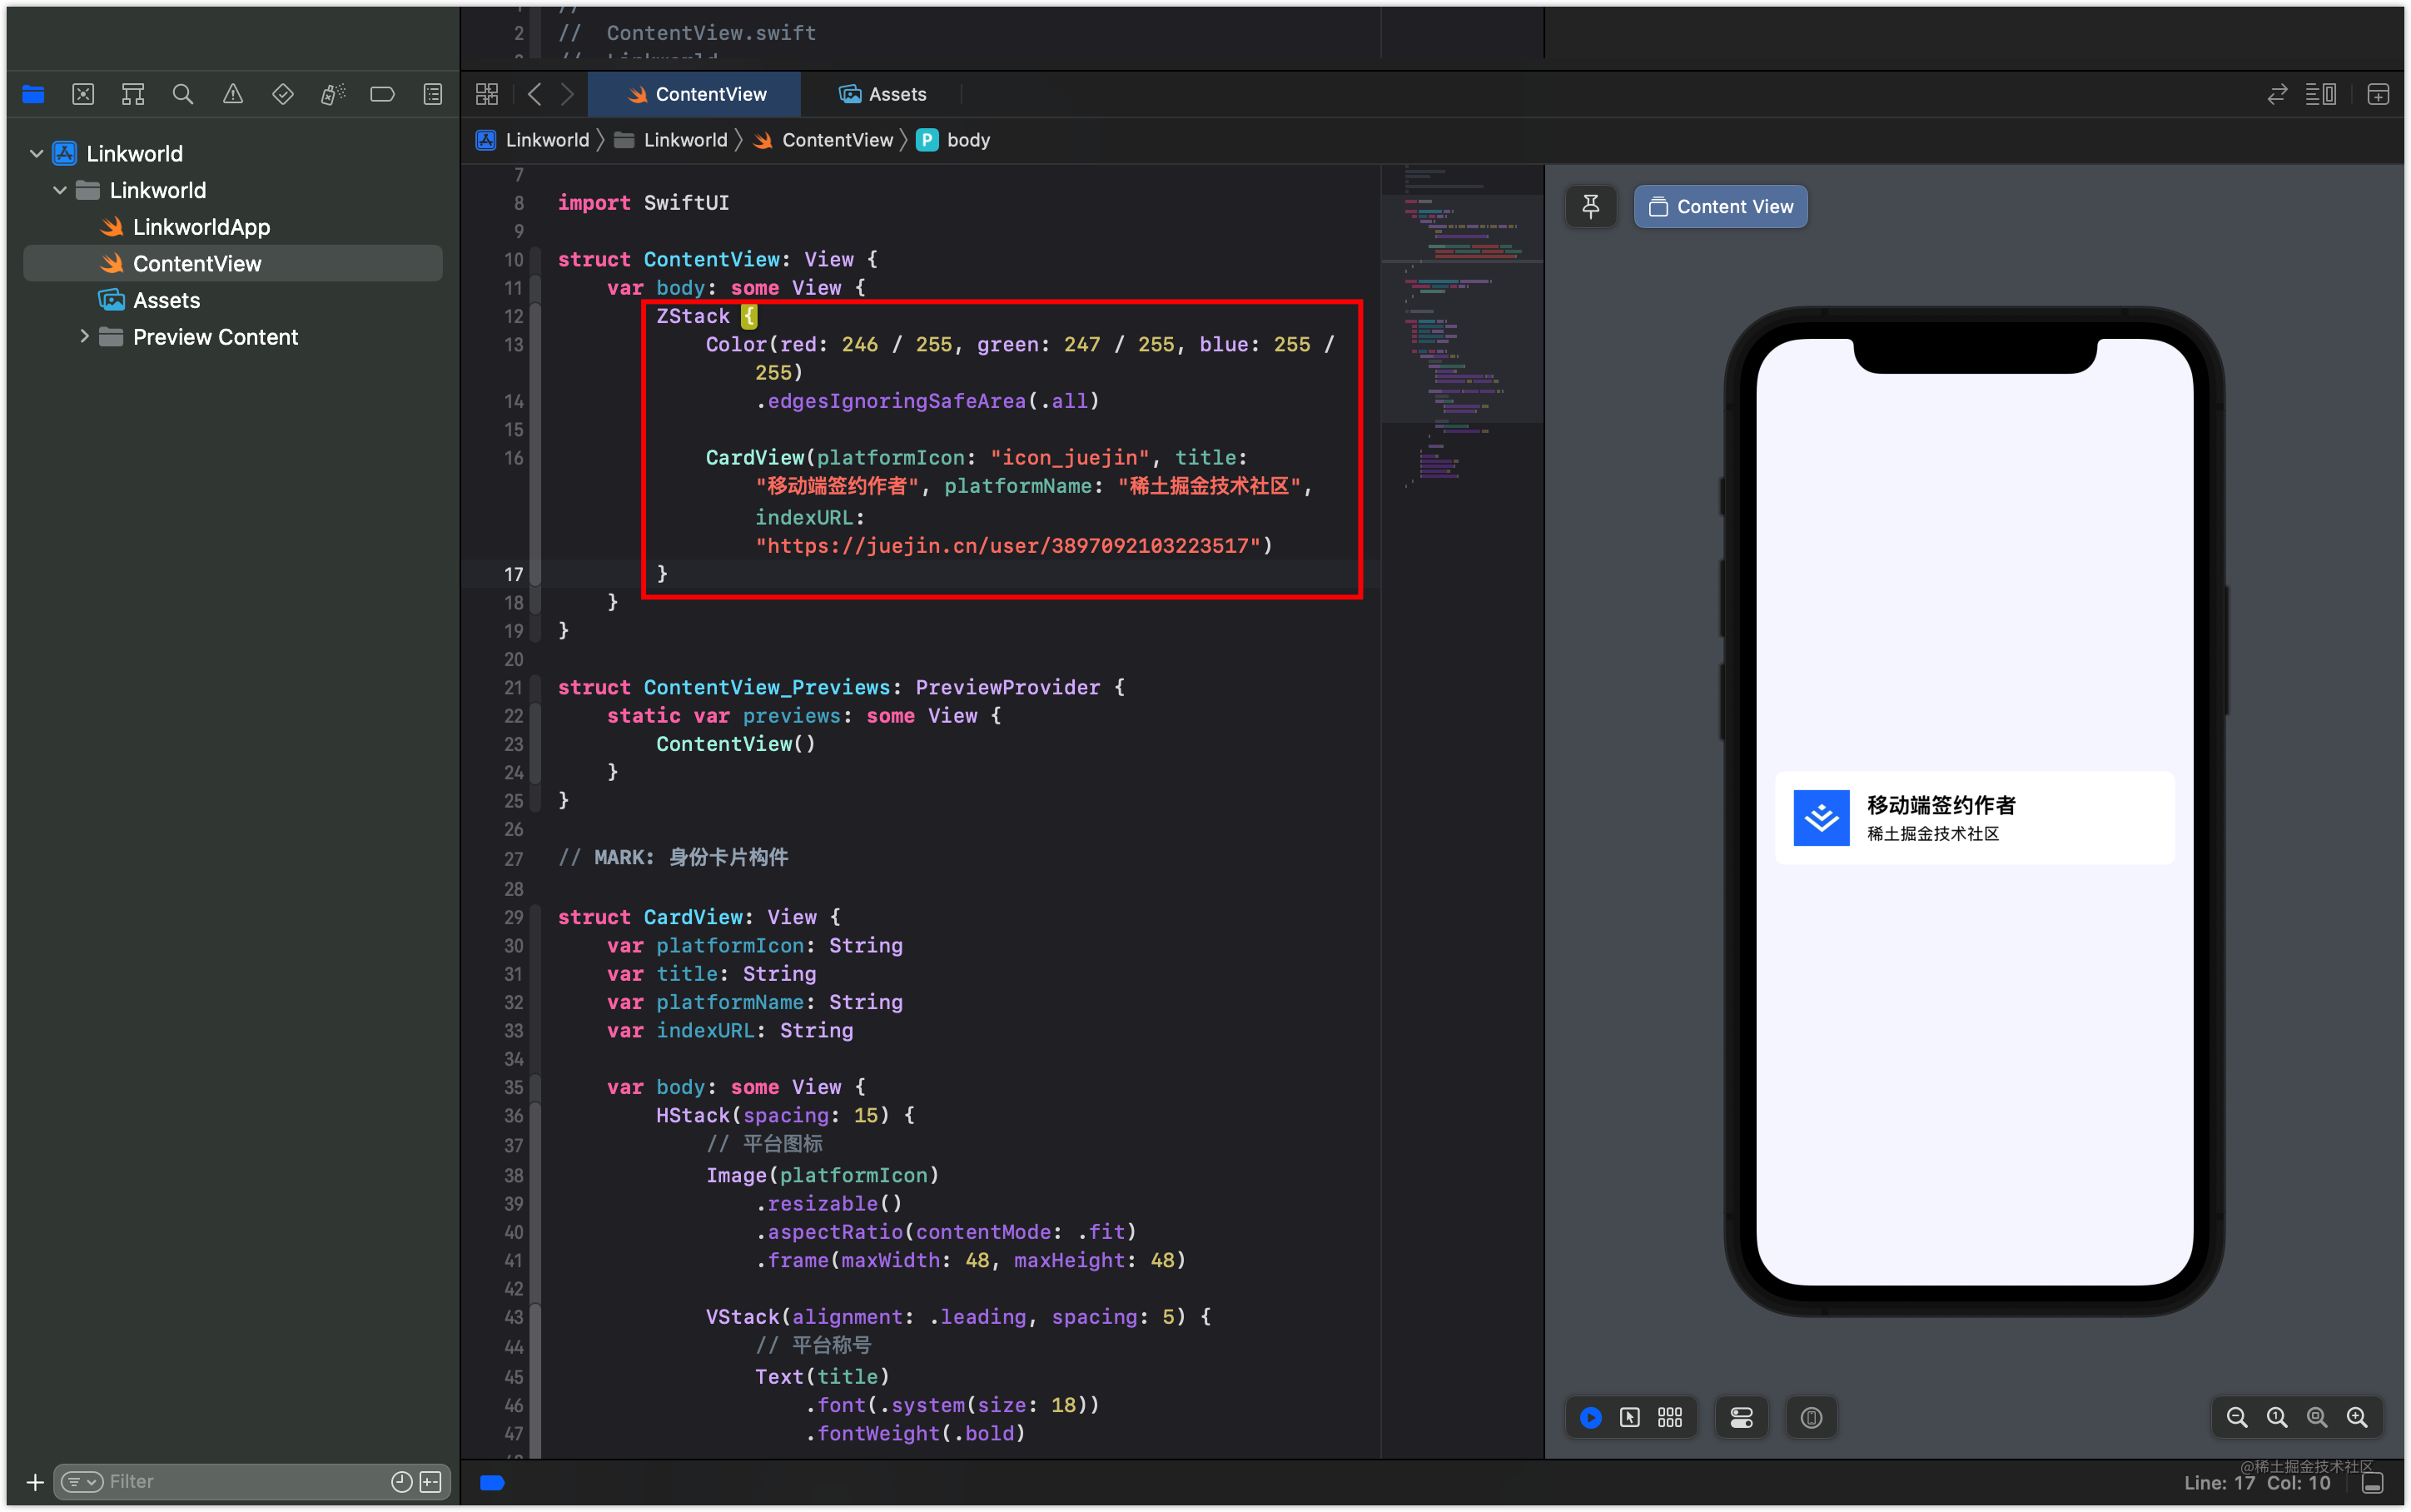This screenshot has width=2411, height=1512.
Task: Open the Breakpoint navigator icon
Action: [382, 94]
